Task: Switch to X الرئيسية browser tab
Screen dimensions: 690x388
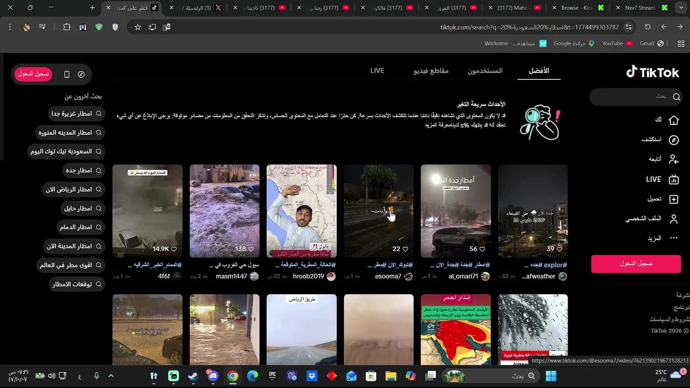Action: [197, 8]
